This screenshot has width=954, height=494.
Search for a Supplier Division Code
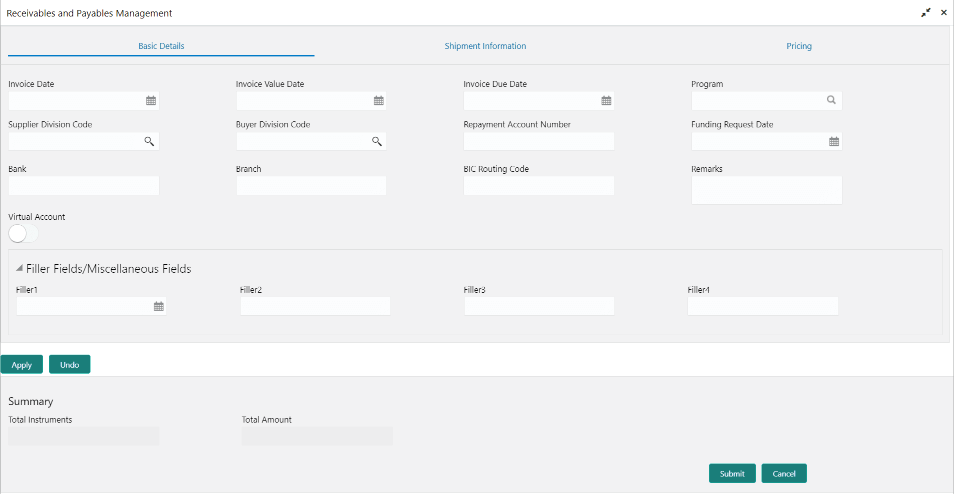pos(149,141)
